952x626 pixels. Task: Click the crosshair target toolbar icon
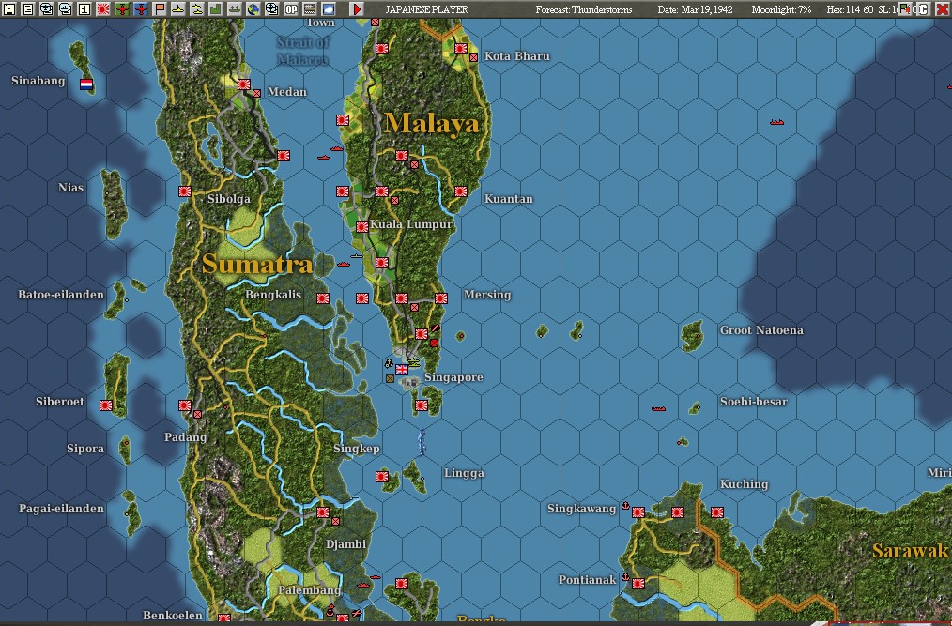pos(272,9)
